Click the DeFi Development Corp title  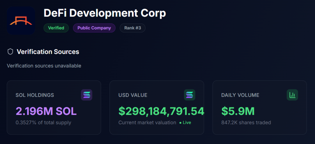pos(105,13)
